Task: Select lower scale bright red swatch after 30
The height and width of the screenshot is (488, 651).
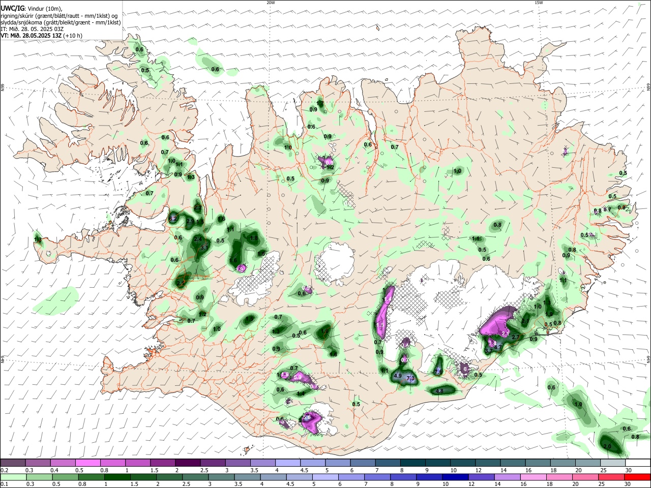Action: point(637,477)
